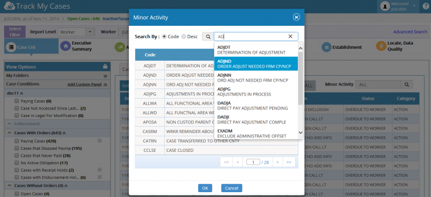Click the lock icon in View Options

(x=105, y=67)
